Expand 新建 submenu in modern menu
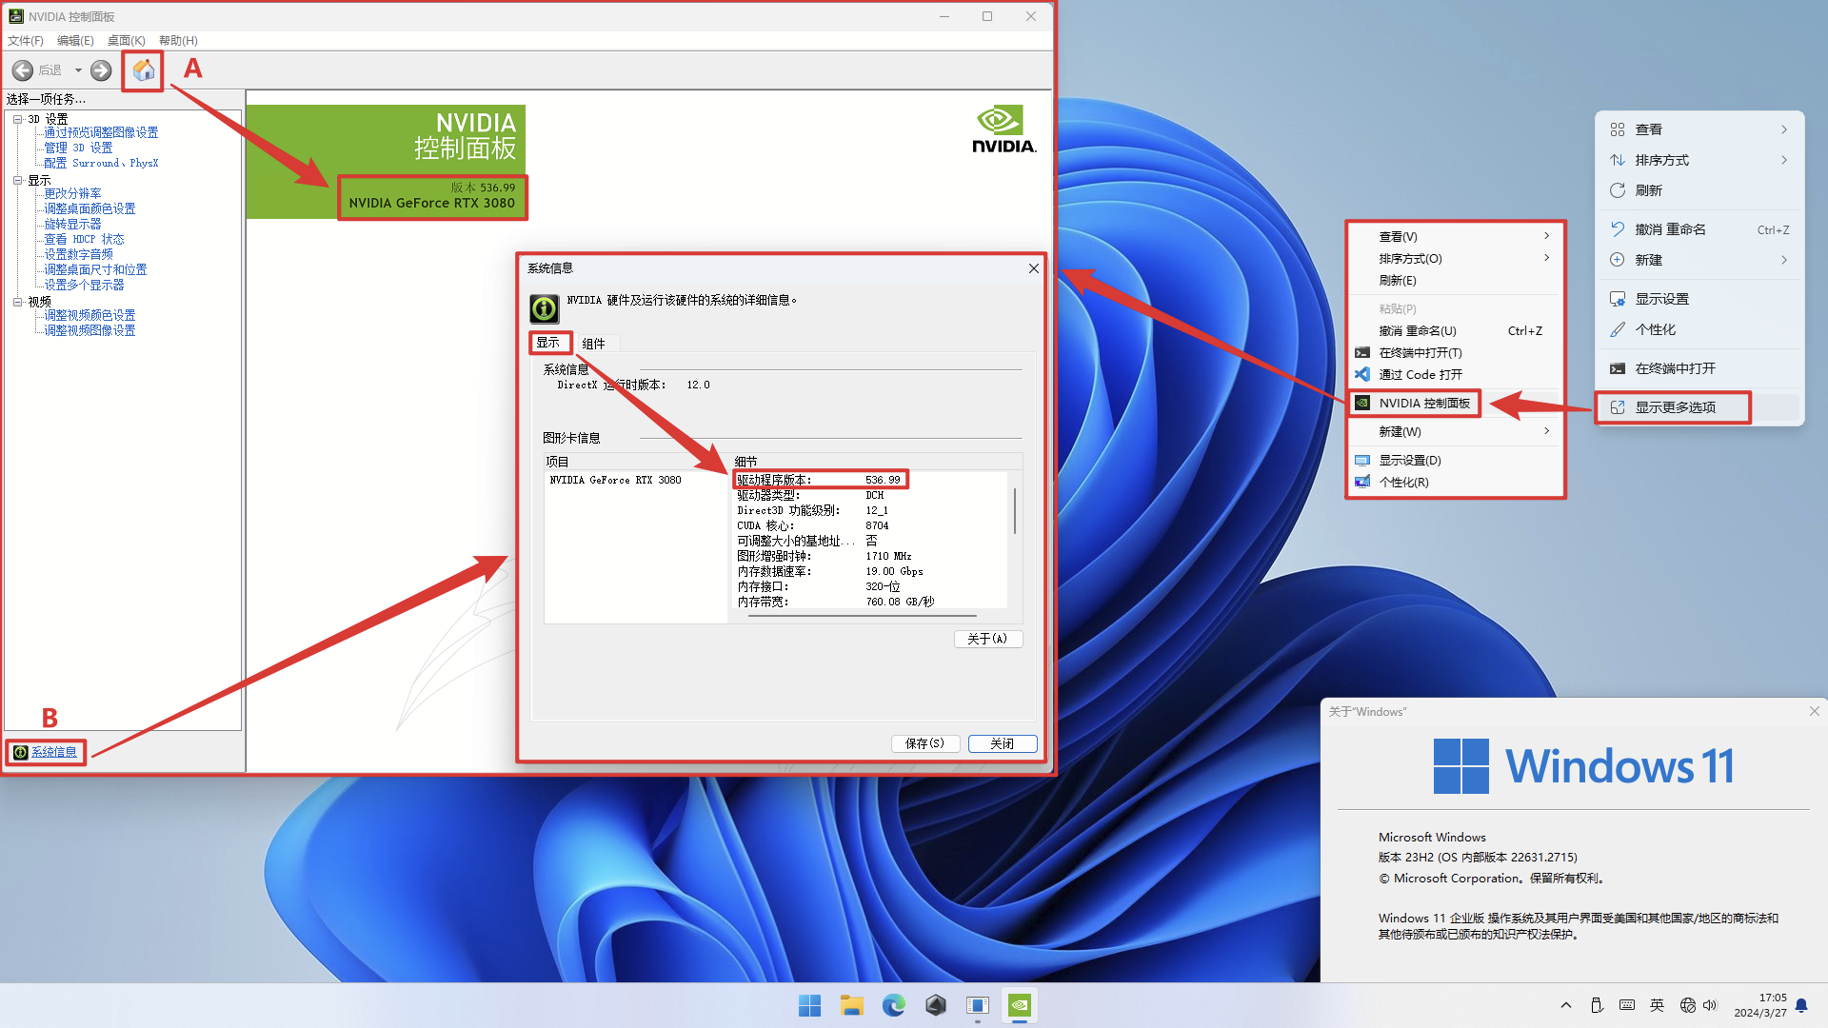1828x1028 pixels. pos(1699,260)
